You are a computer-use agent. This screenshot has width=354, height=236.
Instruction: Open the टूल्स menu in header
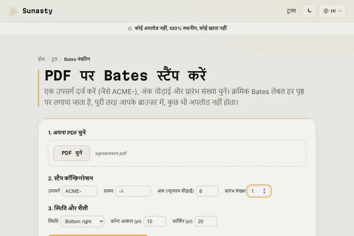[x=291, y=11]
